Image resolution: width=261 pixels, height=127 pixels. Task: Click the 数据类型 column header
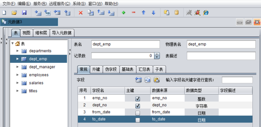[201, 91]
